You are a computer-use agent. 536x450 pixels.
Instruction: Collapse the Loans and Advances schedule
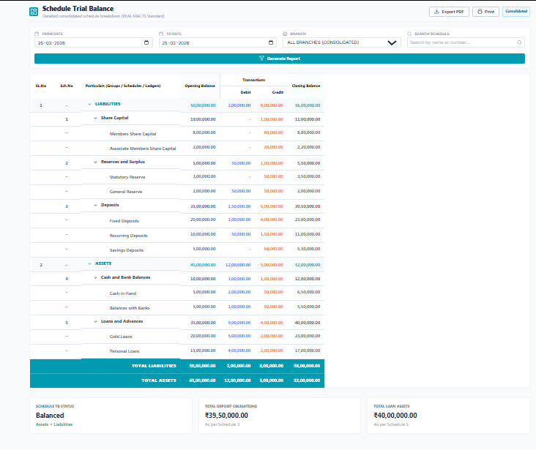tap(95, 321)
